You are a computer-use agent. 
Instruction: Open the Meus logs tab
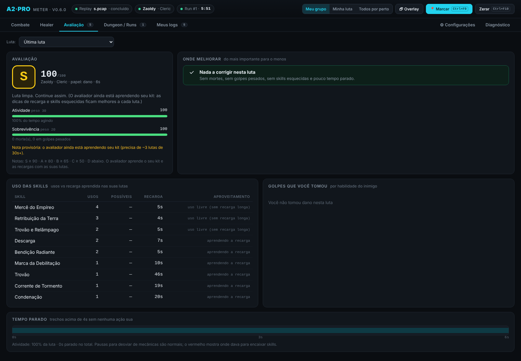(x=172, y=25)
